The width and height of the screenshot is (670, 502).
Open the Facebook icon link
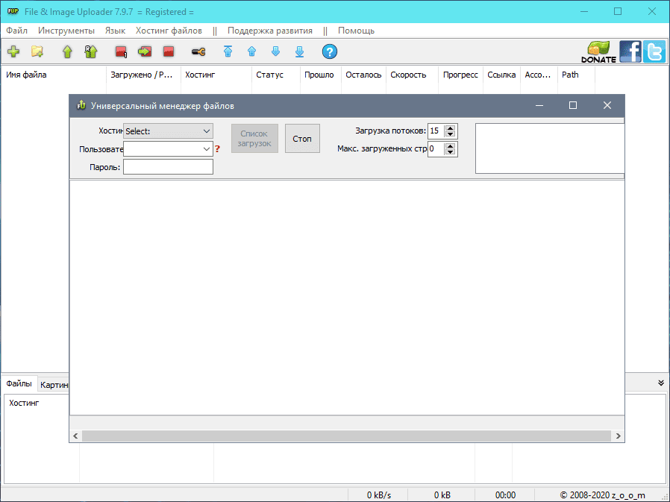(x=630, y=51)
